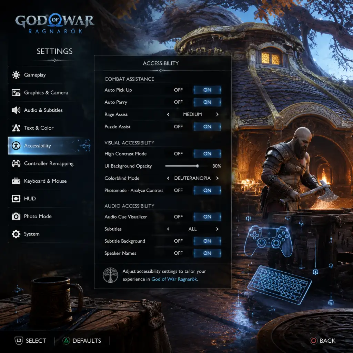Click right arrow for Colorblind Mode
This screenshot has height=353, width=353.
[x=217, y=178]
